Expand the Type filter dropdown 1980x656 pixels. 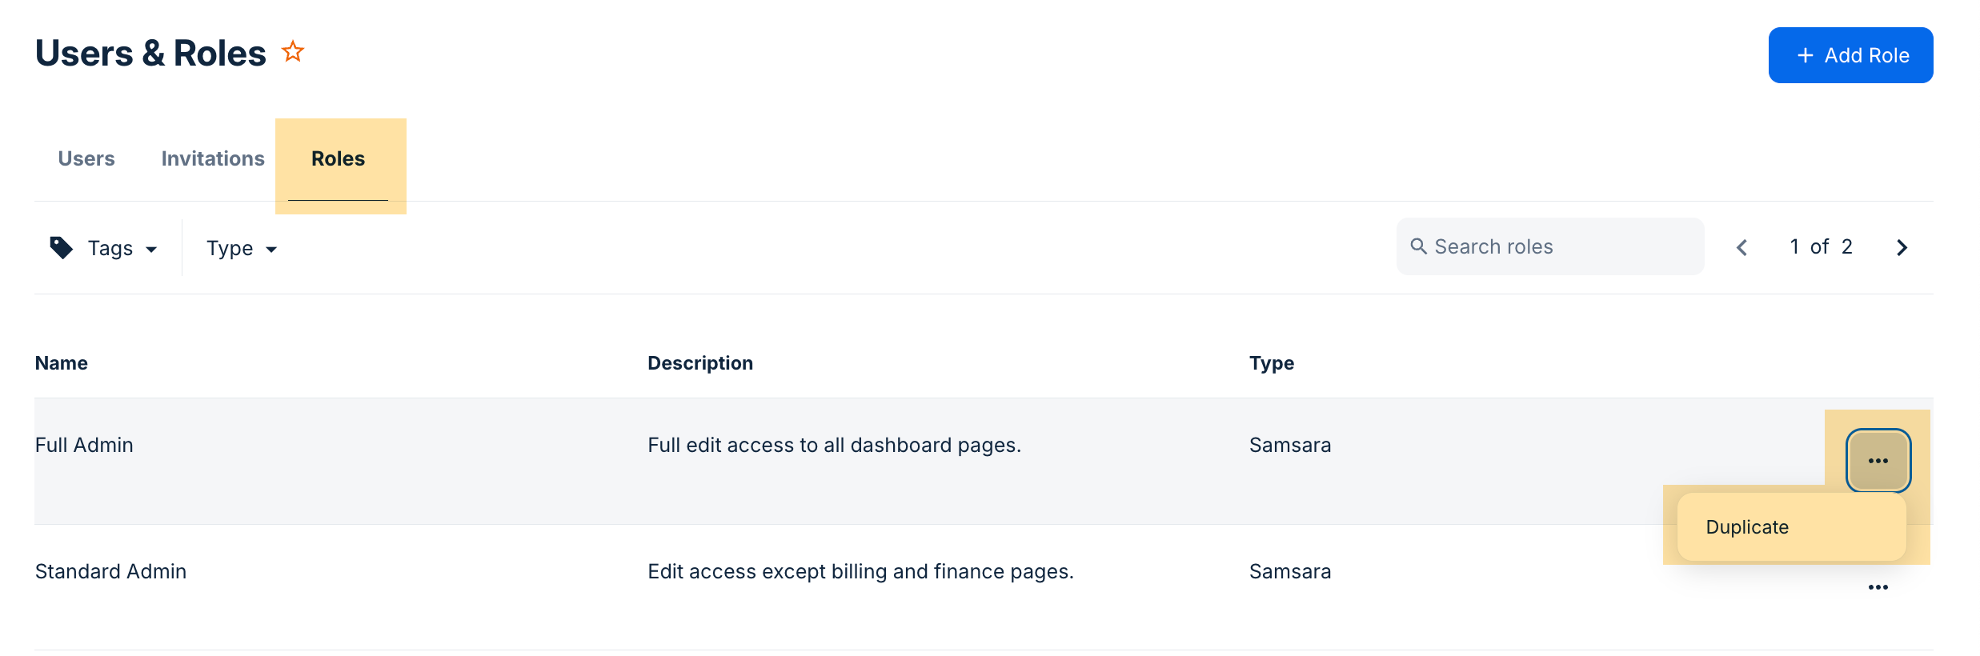click(x=241, y=248)
